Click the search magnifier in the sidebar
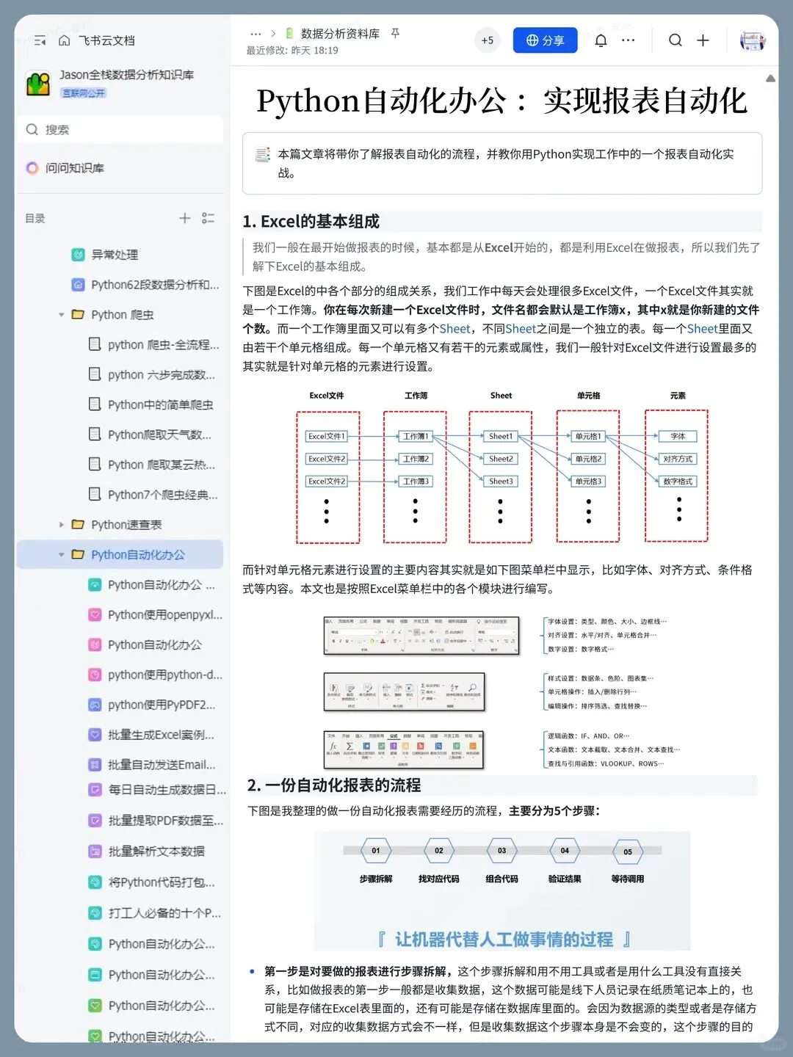 (x=32, y=130)
